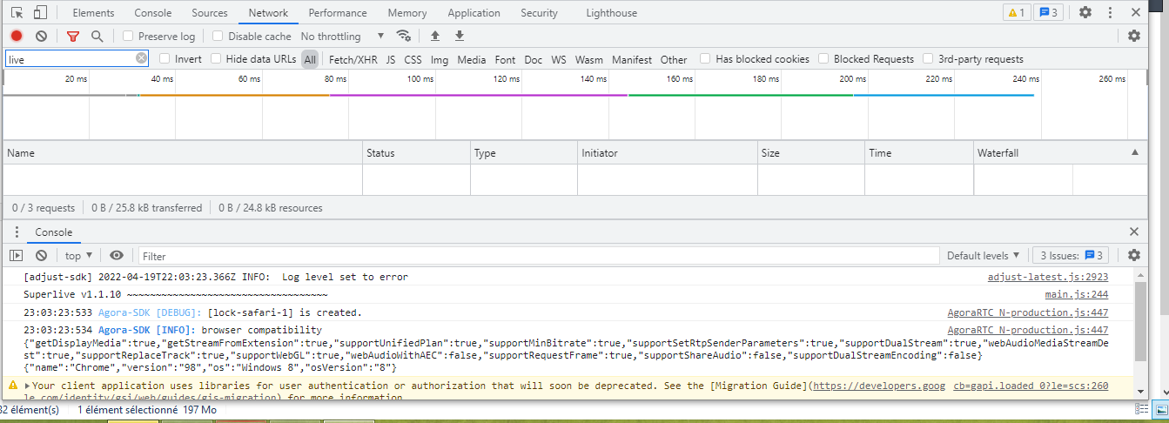Check the Disable cache option
The image size is (1169, 423).
(218, 36)
